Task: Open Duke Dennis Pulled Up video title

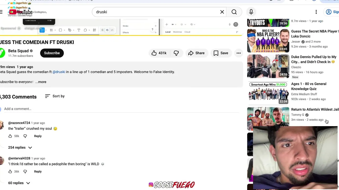Action: click(x=314, y=59)
